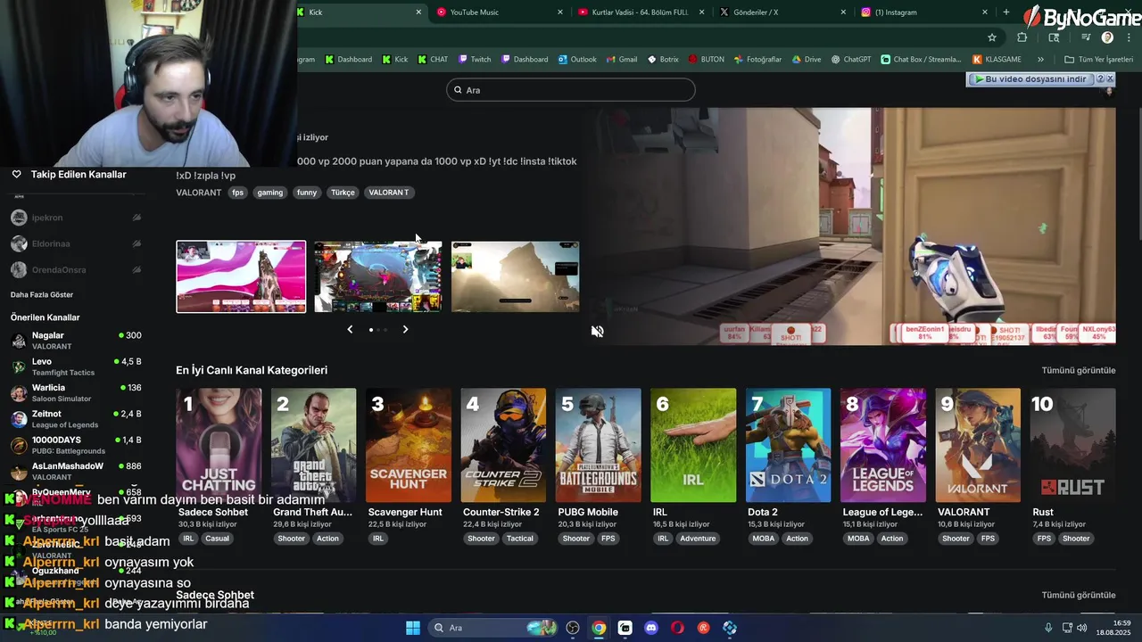Open the volume control in system tray

tap(1081, 628)
